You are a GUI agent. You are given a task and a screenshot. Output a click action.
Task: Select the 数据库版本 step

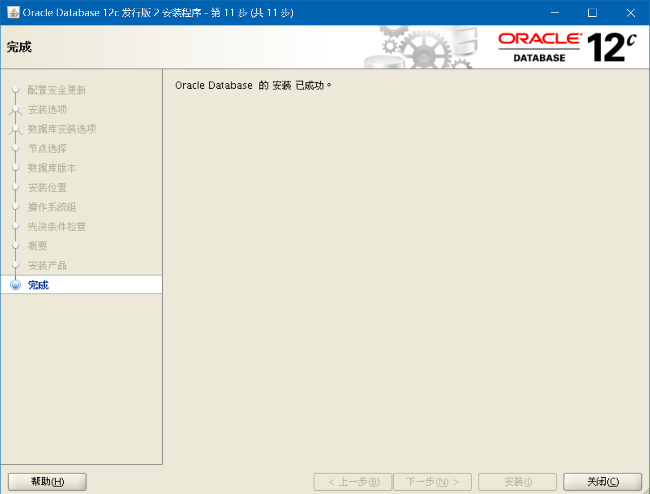point(52,168)
